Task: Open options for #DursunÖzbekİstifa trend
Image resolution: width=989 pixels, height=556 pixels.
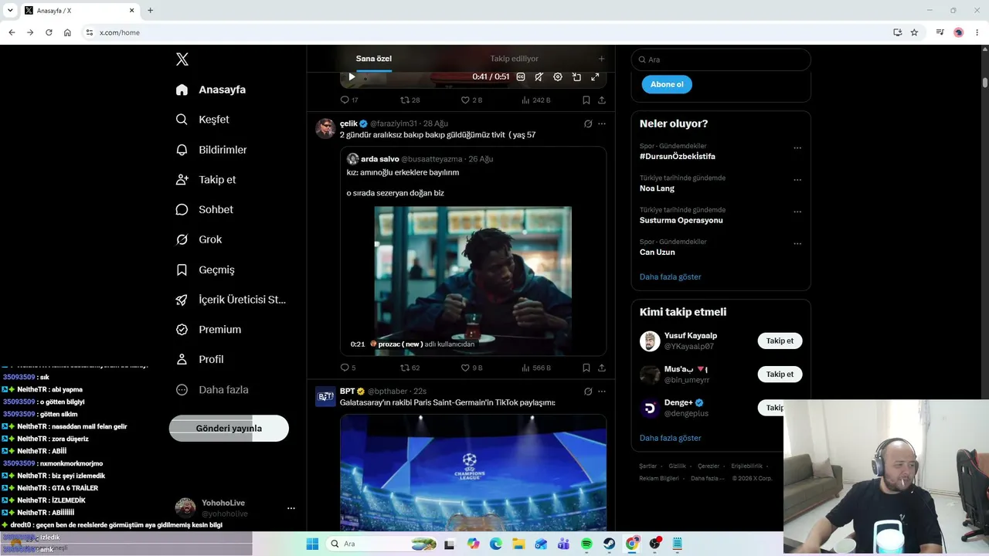Action: pos(797,148)
